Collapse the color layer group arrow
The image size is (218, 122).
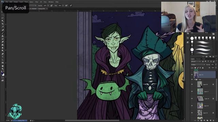194,80
